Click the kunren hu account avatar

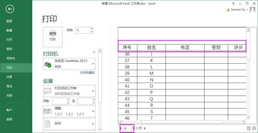252,10
